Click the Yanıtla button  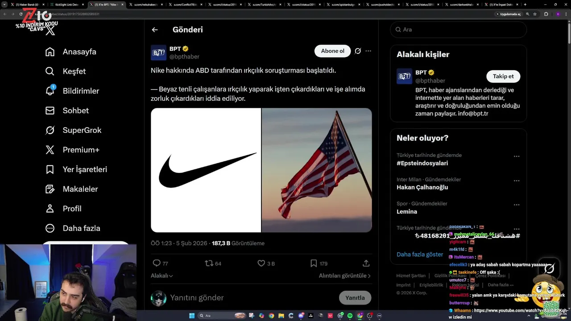[x=355, y=298]
